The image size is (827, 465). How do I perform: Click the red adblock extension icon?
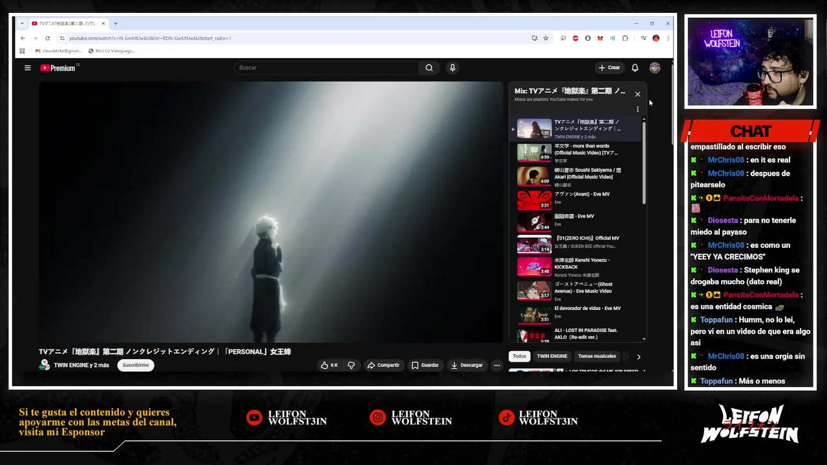tap(576, 38)
